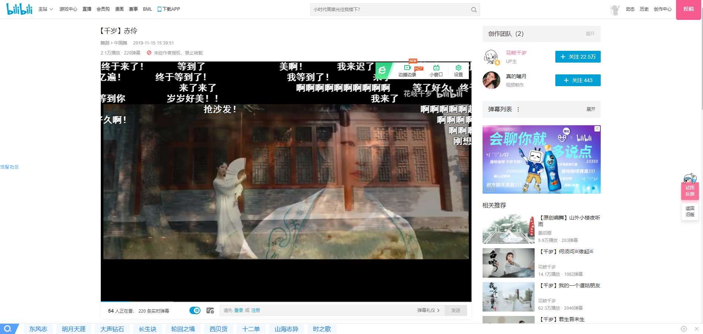Open 历史 in header
Viewport: 703px width, 334px height.
tap(644, 9)
